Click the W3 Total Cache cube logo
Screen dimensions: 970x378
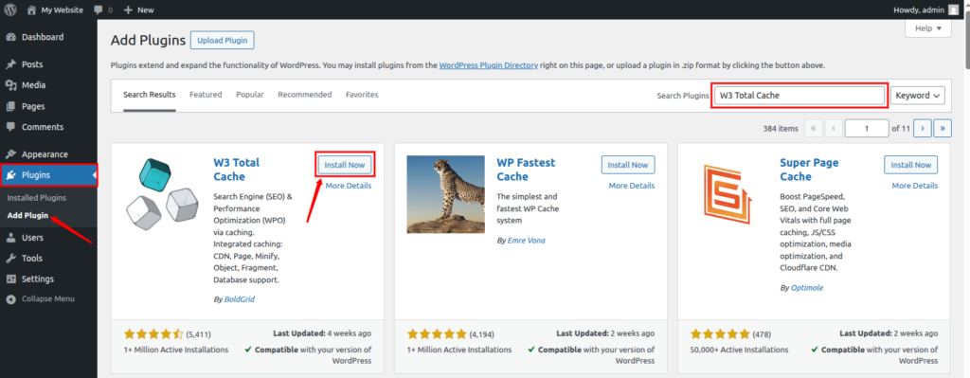pos(161,194)
